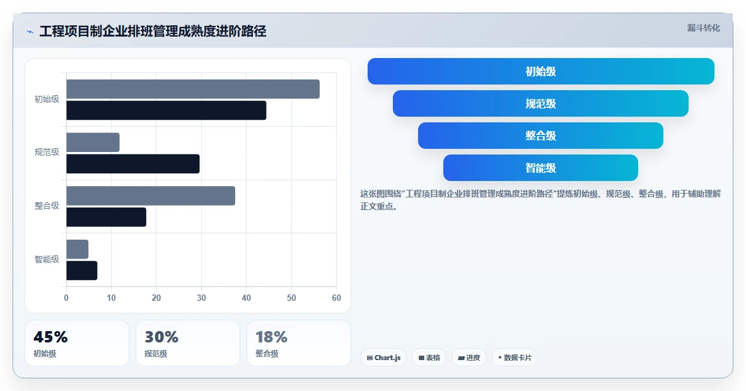Click the 智能级 y-axis label in chart
Image resolution: width=746 pixels, height=391 pixels.
(x=47, y=259)
